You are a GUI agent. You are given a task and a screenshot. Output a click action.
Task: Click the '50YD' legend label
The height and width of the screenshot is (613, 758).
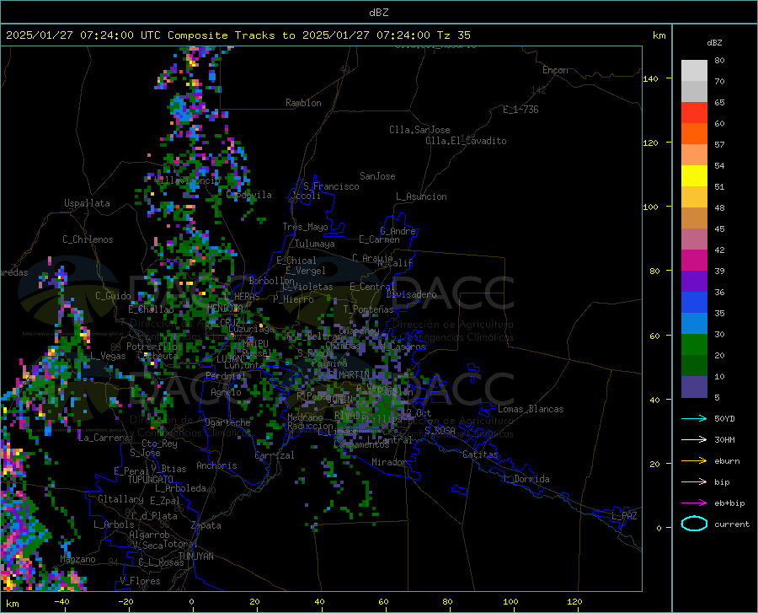click(724, 418)
